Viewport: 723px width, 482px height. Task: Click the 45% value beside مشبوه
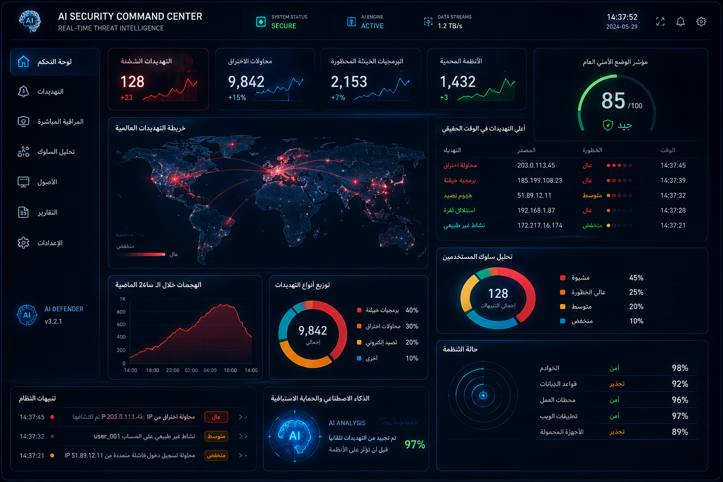pyautogui.click(x=636, y=278)
